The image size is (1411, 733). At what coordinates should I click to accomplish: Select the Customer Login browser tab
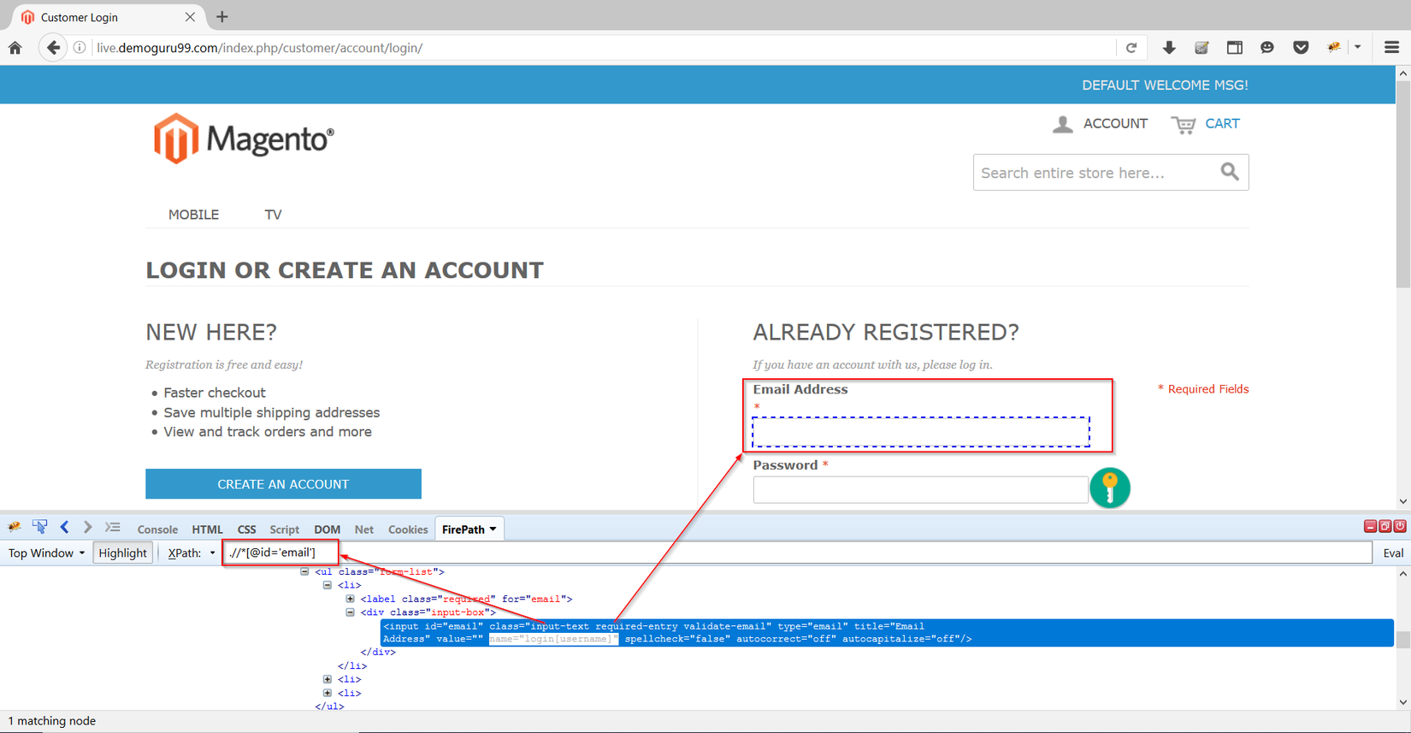pos(108,17)
